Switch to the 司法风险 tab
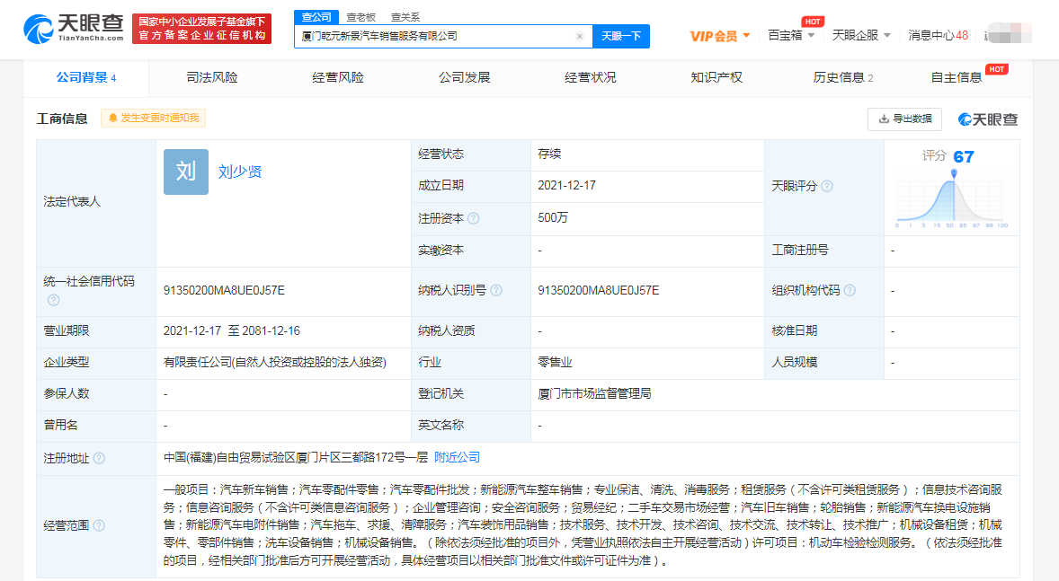The width and height of the screenshot is (1059, 581). [x=212, y=77]
